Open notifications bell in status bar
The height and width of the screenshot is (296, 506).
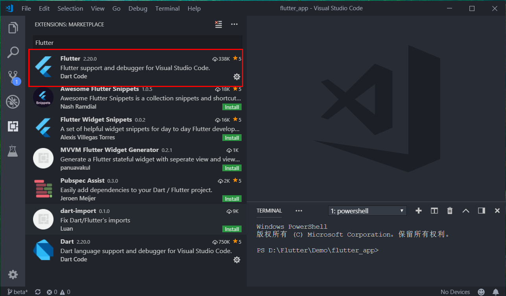click(496, 292)
